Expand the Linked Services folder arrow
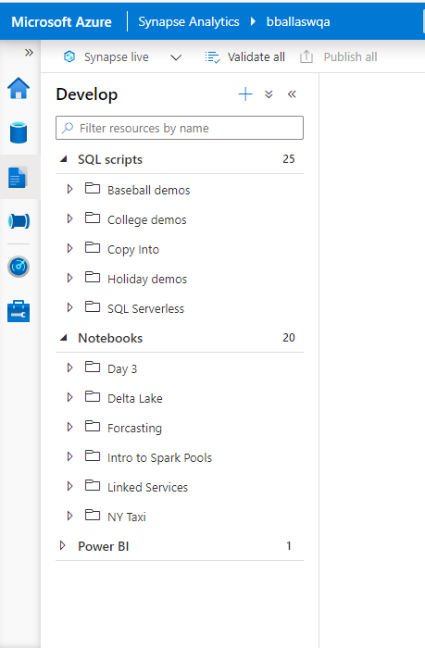 69,486
